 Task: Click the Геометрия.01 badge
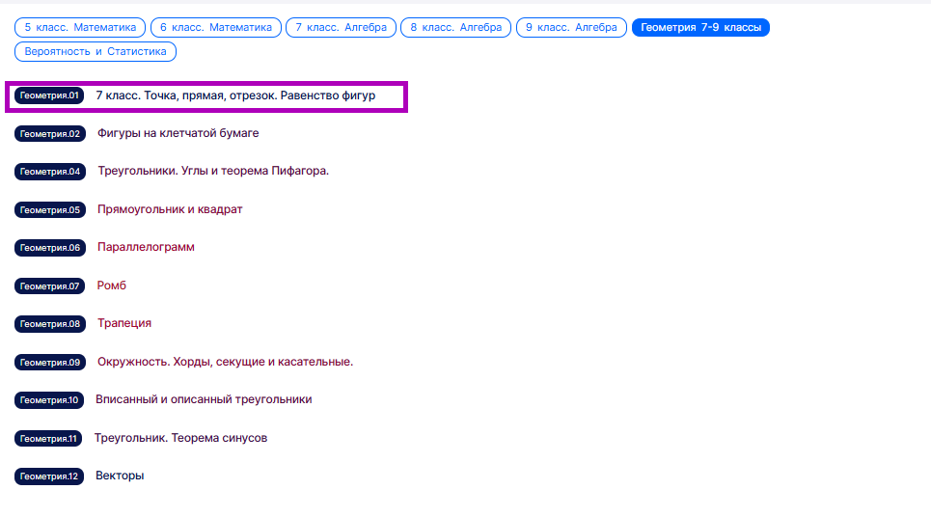[49, 95]
